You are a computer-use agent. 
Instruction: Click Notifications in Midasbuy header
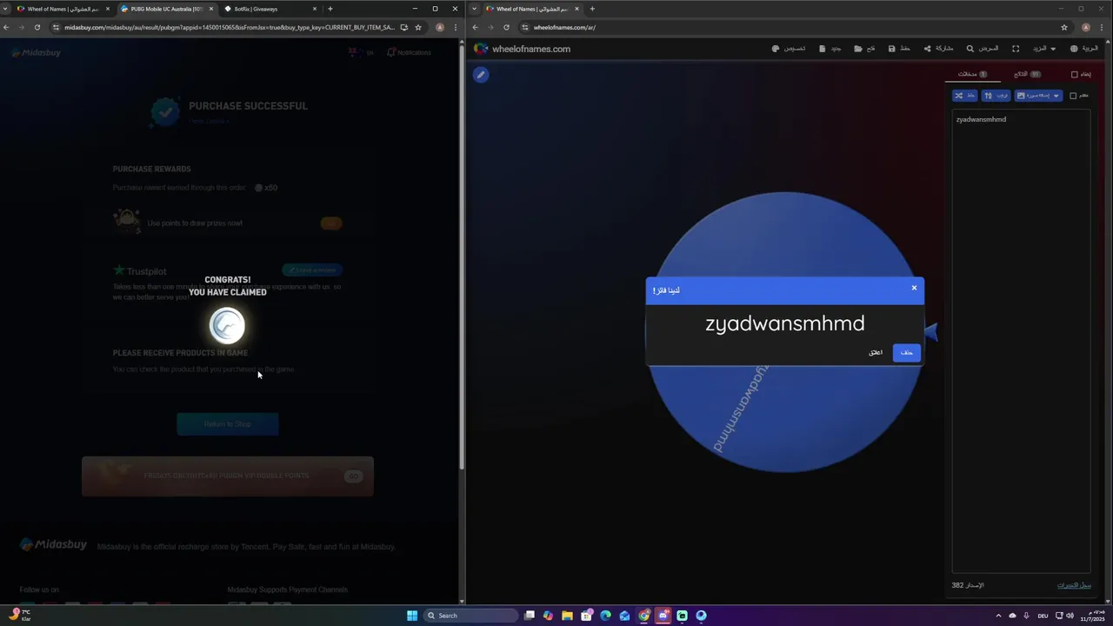409,52
